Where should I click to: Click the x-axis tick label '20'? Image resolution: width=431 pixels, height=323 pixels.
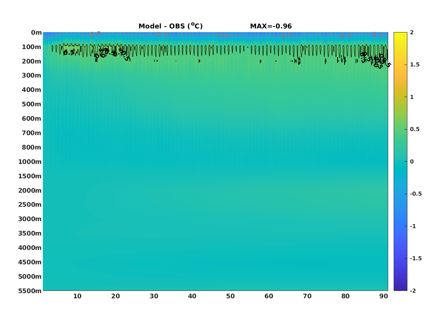(116, 296)
